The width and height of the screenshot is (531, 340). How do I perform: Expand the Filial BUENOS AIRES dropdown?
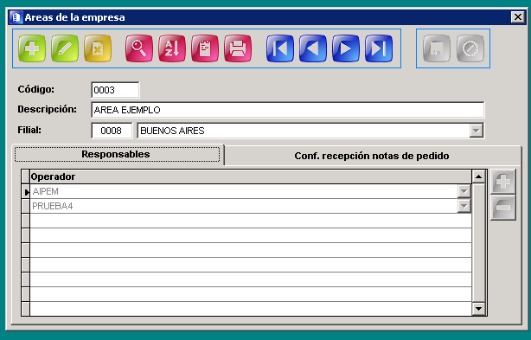coord(477,131)
